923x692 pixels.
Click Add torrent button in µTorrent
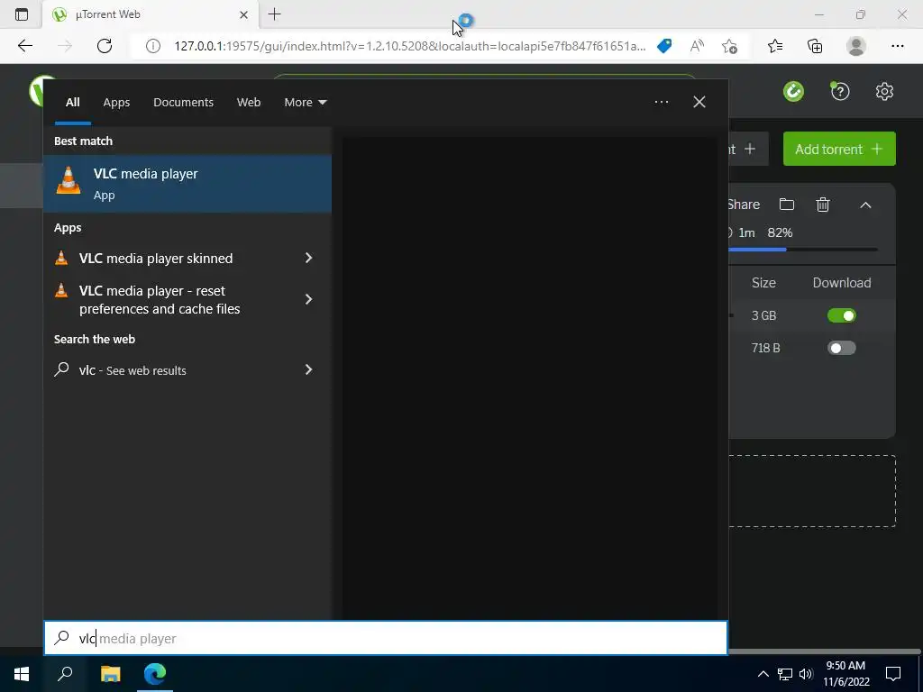pyautogui.click(x=839, y=149)
